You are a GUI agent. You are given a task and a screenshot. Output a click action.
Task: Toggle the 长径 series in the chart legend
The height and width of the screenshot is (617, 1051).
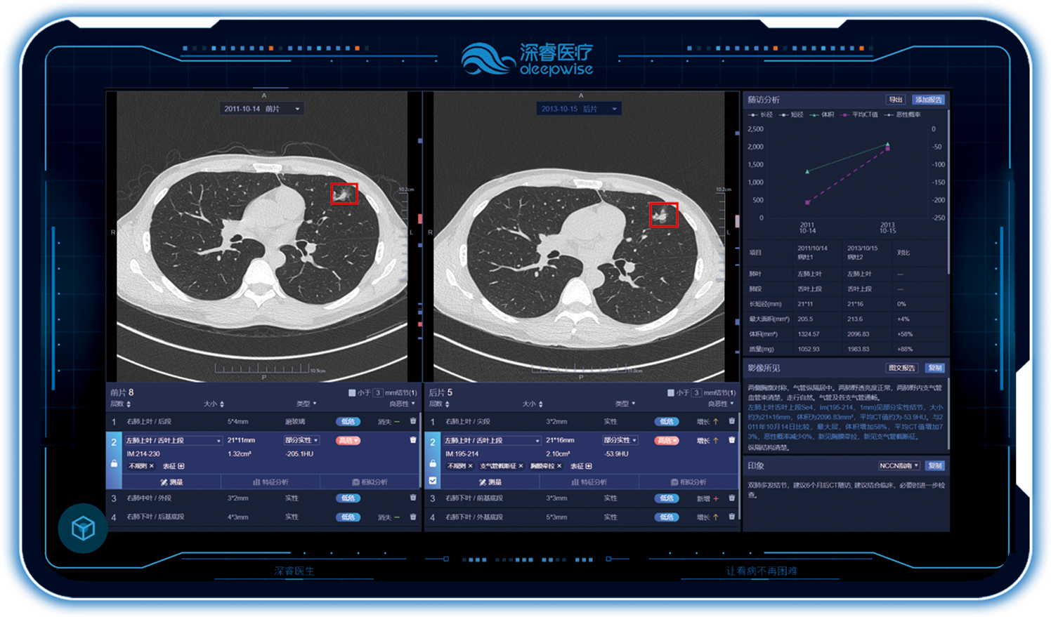760,114
